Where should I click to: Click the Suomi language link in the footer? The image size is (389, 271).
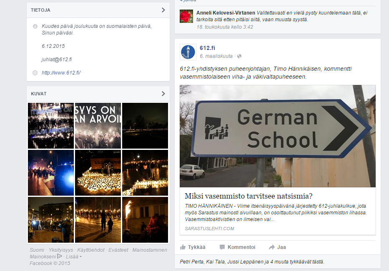37,250
